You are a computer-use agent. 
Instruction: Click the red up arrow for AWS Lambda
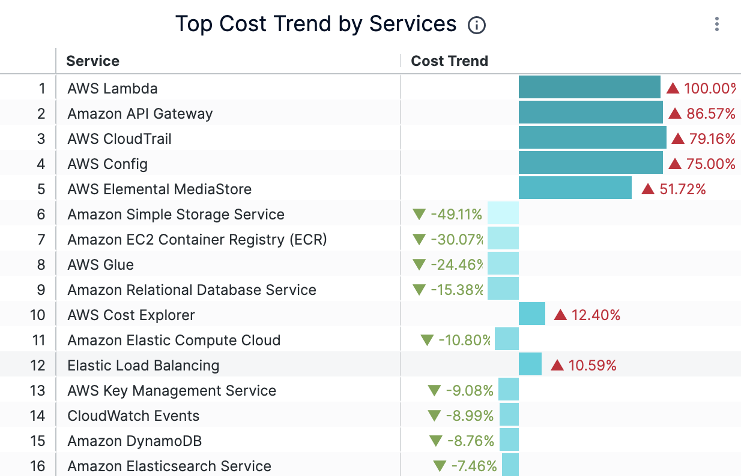point(673,89)
